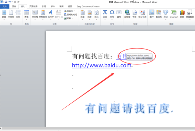Undo the last action

click(x=9, y=2)
